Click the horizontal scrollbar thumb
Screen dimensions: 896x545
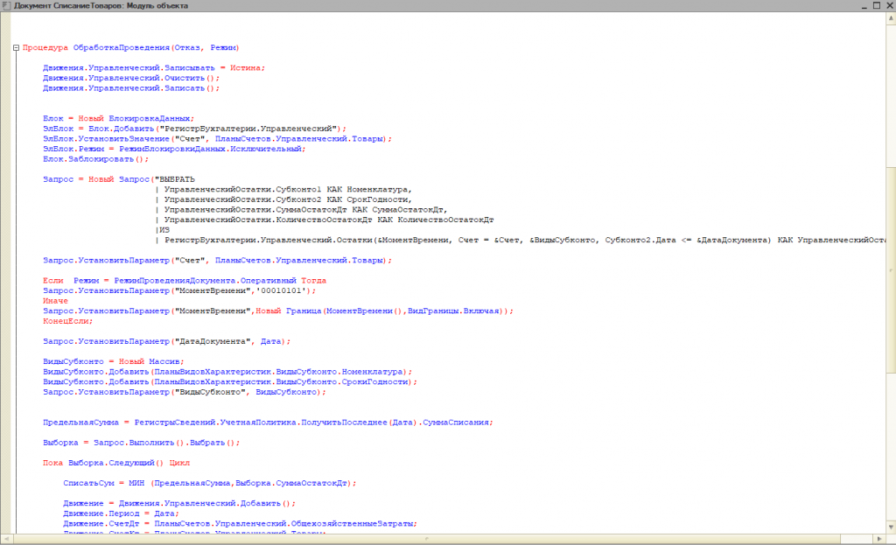(427, 538)
